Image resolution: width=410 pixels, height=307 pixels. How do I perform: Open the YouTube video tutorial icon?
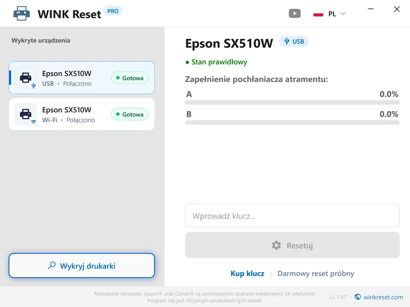(x=295, y=14)
